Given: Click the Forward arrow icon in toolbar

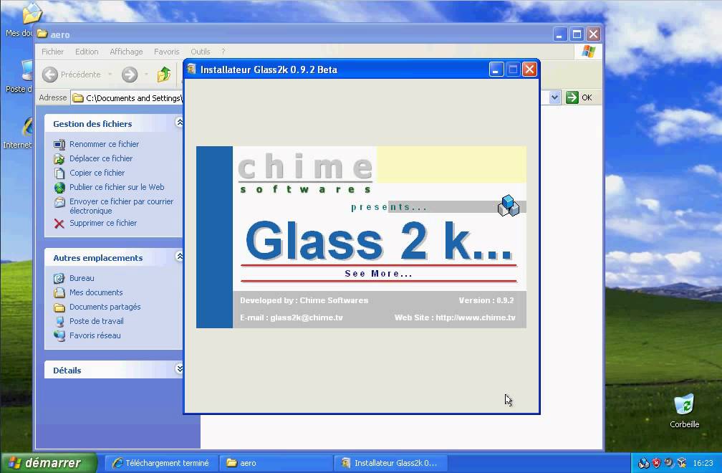Looking at the screenshot, I should click(x=129, y=75).
